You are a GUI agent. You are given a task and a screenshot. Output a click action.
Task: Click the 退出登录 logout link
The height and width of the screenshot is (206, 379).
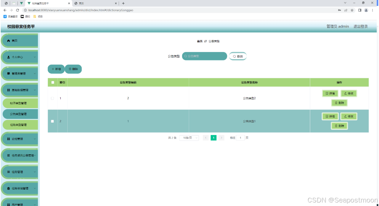click(x=361, y=26)
